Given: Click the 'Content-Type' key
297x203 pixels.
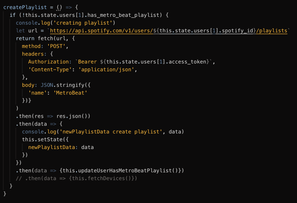Looking at the screenshot, I should coord(50,69).
